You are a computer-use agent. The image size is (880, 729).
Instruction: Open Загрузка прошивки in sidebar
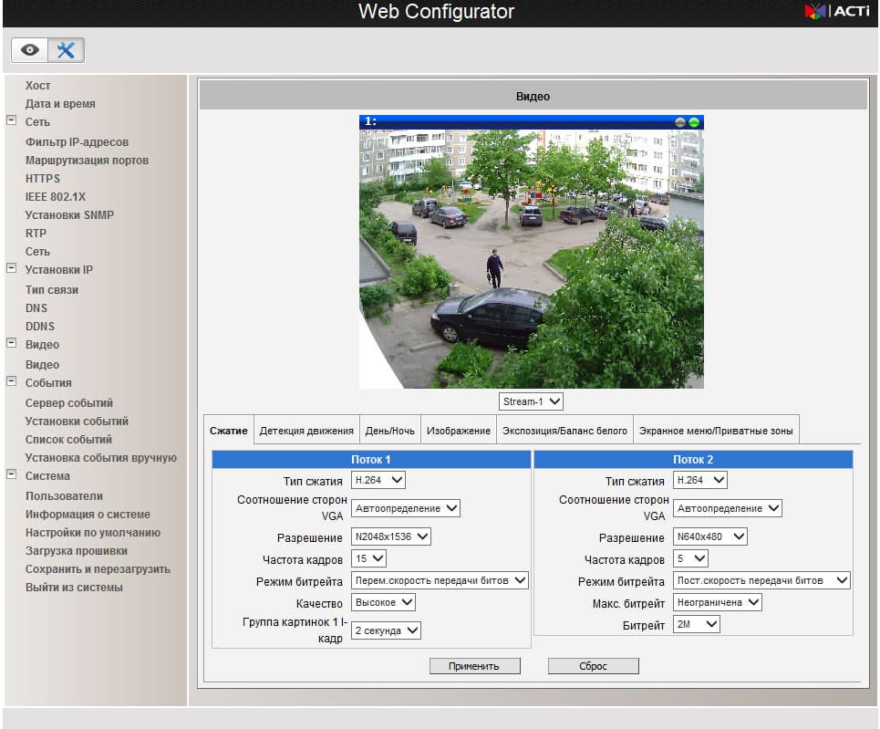(77, 551)
